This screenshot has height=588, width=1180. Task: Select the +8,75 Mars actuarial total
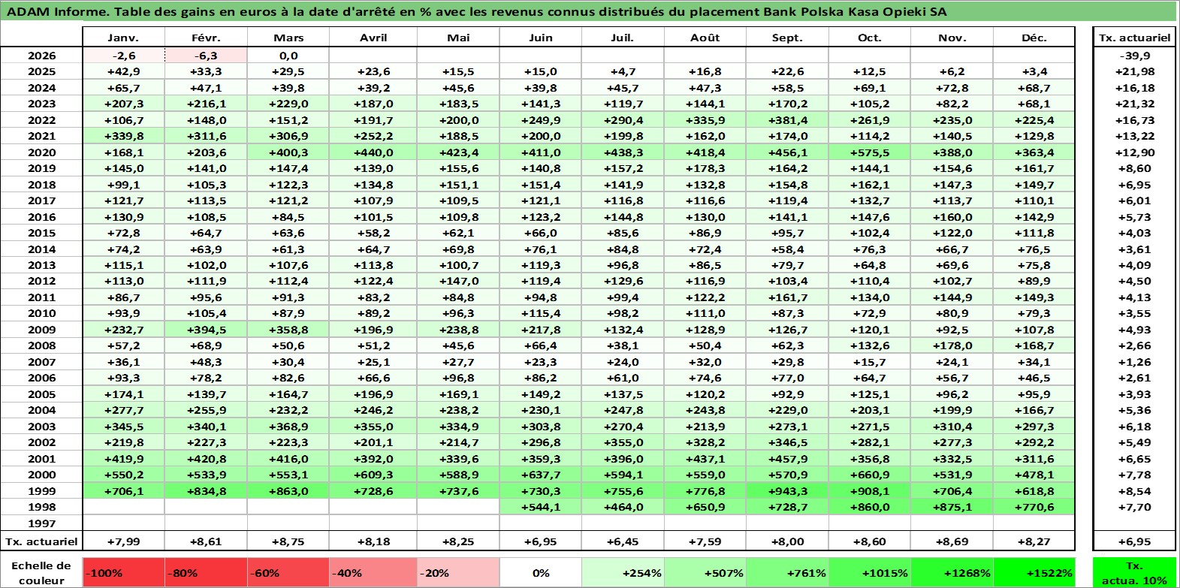coord(288,541)
